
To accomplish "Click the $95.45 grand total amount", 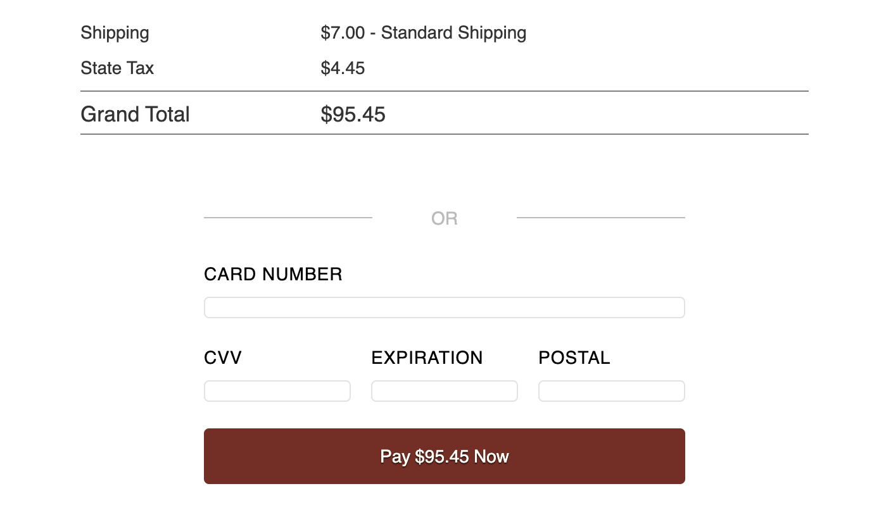I will (353, 115).
